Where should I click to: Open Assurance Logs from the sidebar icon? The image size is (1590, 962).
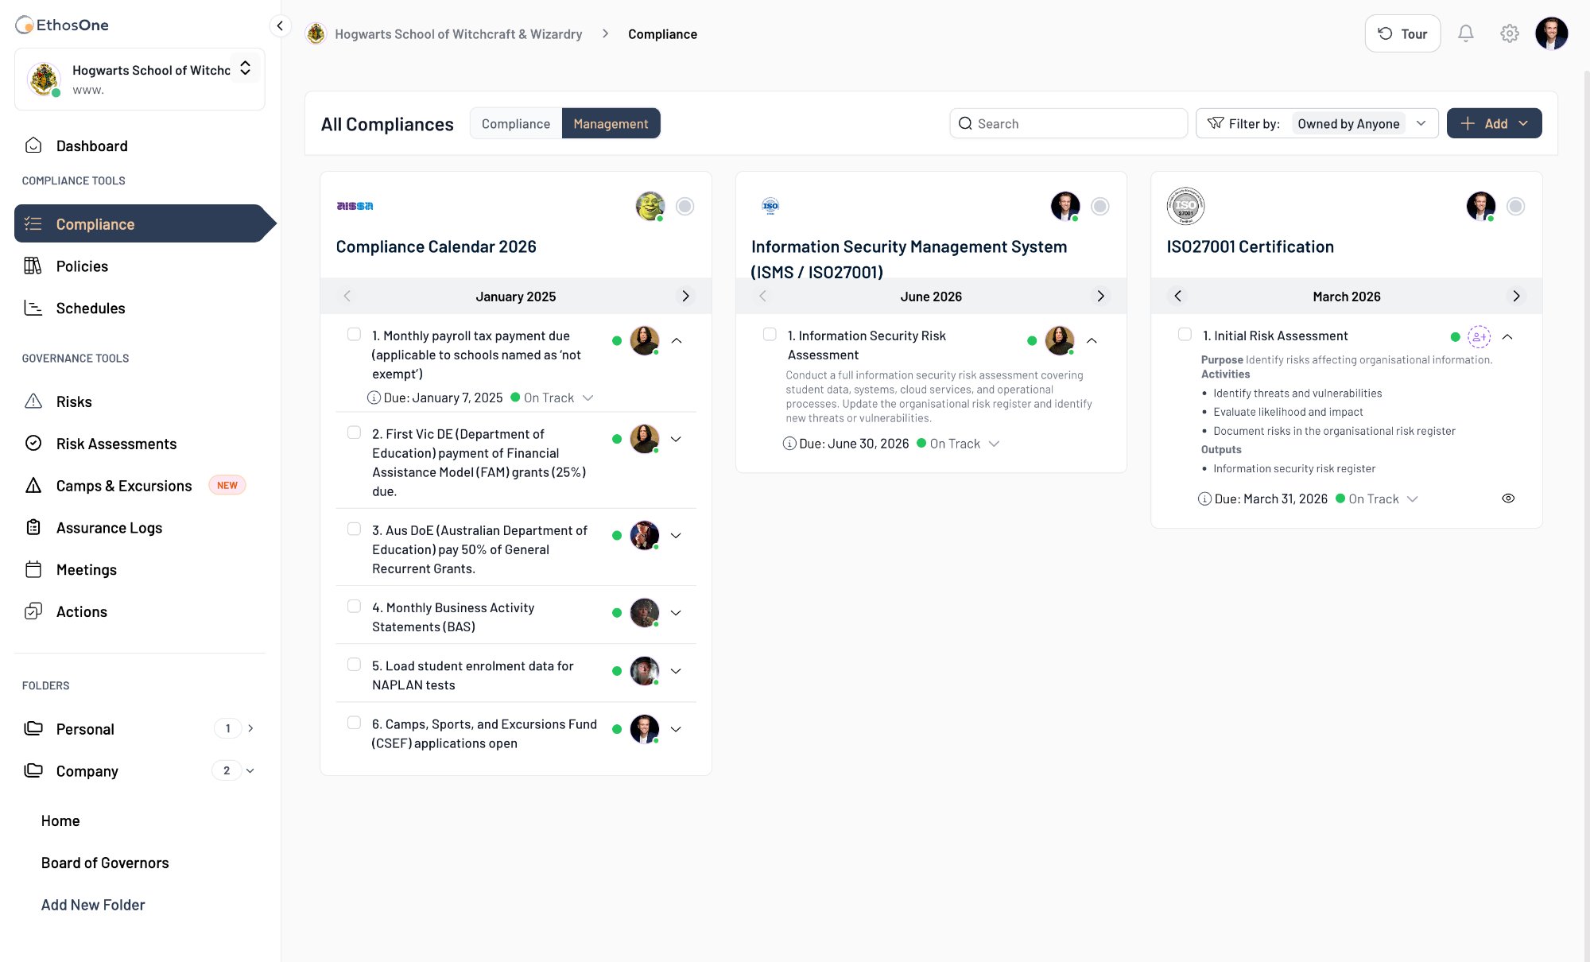(x=33, y=527)
